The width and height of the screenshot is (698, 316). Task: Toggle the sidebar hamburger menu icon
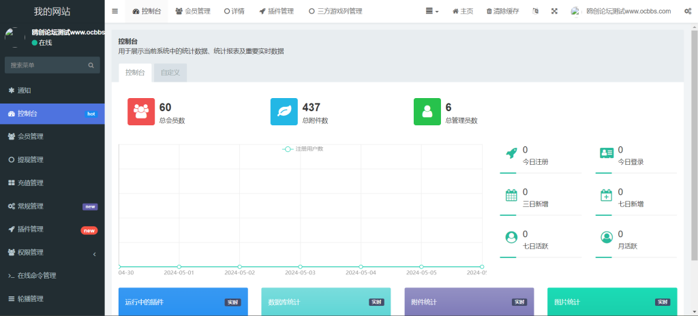click(x=115, y=11)
